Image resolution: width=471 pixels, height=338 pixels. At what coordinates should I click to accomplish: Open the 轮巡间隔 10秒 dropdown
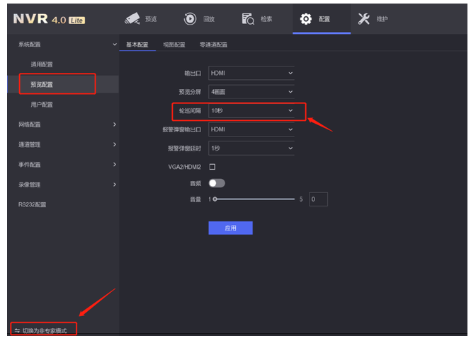point(251,111)
